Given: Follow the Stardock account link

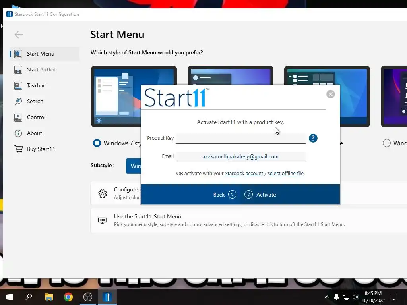Looking at the screenshot, I should pos(244,173).
